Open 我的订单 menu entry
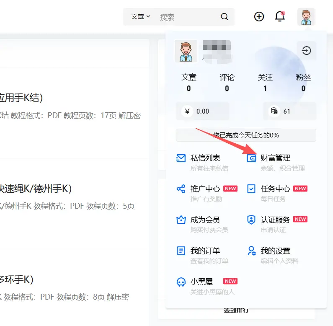The width and height of the screenshot is (333, 326). (205, 251)
